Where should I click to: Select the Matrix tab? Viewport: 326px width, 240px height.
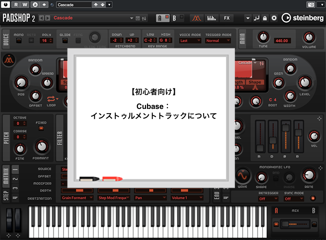6,176
